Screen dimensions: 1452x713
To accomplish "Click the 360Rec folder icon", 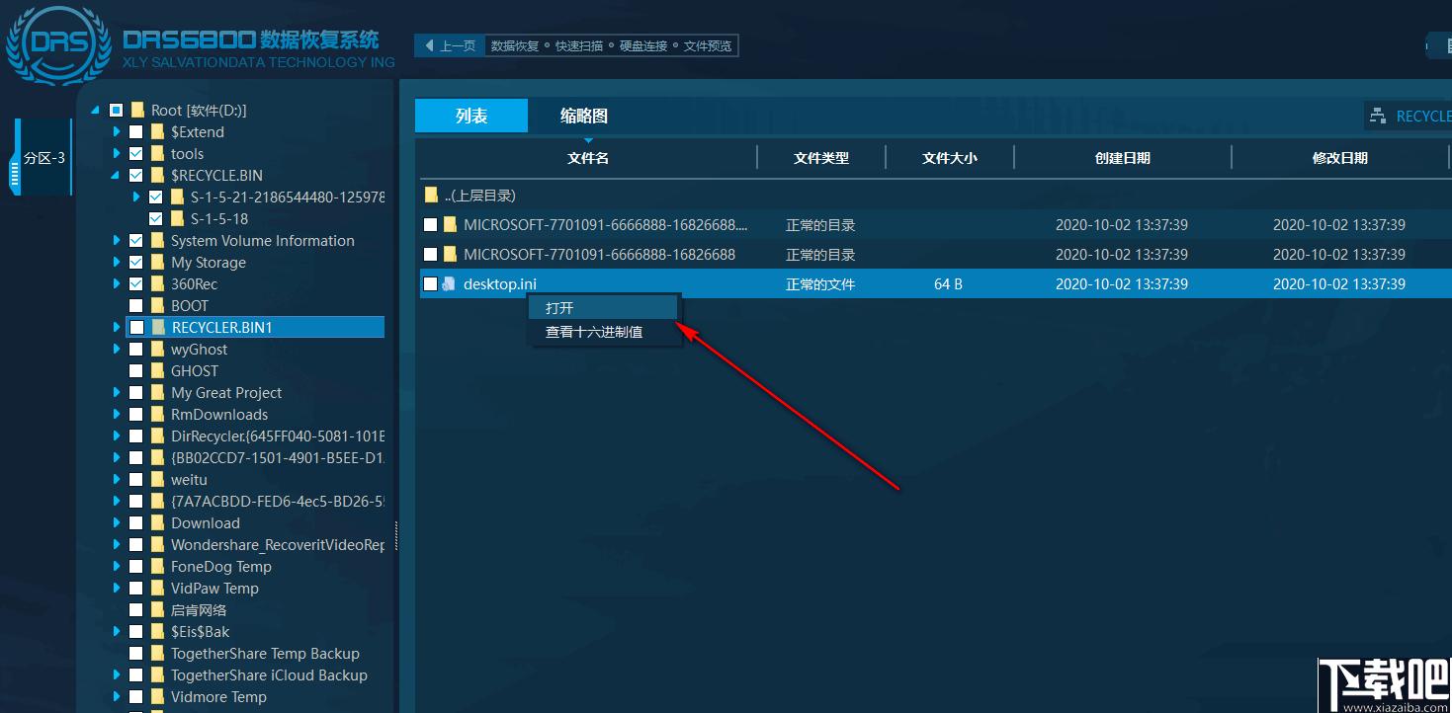I will [x=158, y=284].
